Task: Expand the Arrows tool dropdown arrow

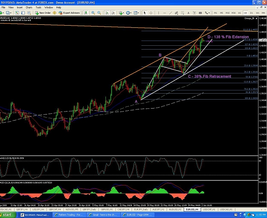Action: pyautogui.click(x=209, y=13)
